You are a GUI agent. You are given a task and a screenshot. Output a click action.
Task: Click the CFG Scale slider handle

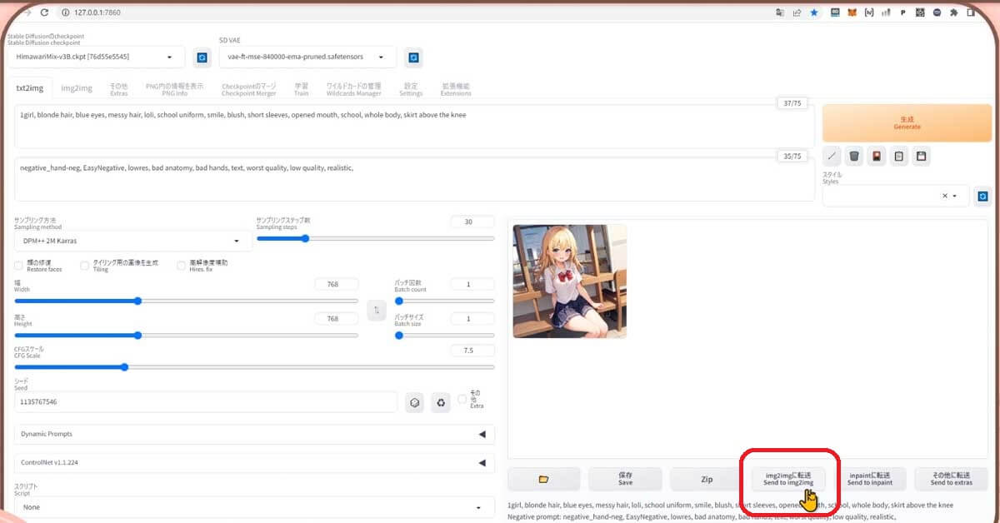pyautogui.click(x=124, y=366)
